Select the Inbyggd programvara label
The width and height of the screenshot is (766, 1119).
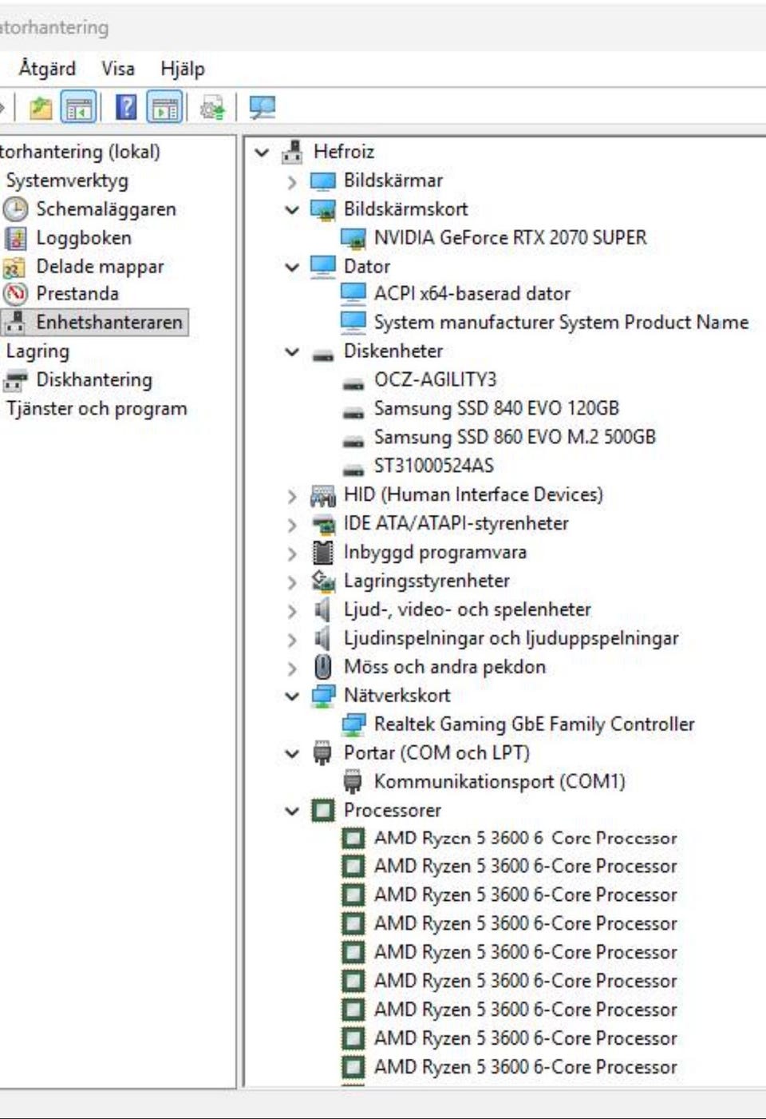point(436,553)
